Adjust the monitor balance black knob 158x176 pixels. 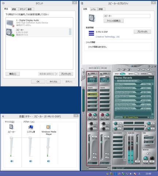tap(152, 158)
